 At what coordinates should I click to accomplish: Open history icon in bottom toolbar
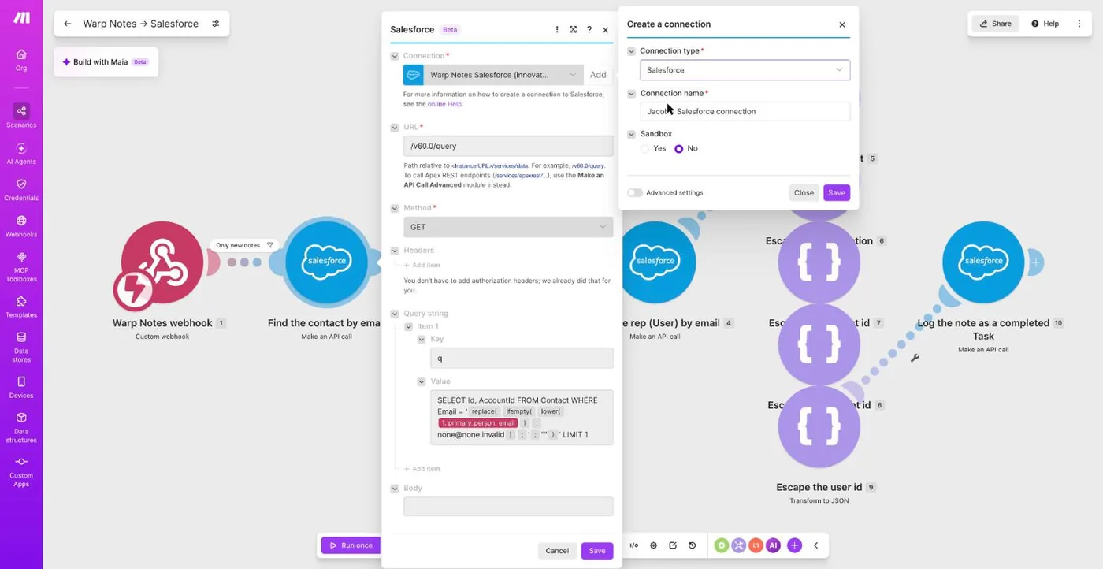coord(692,545)
